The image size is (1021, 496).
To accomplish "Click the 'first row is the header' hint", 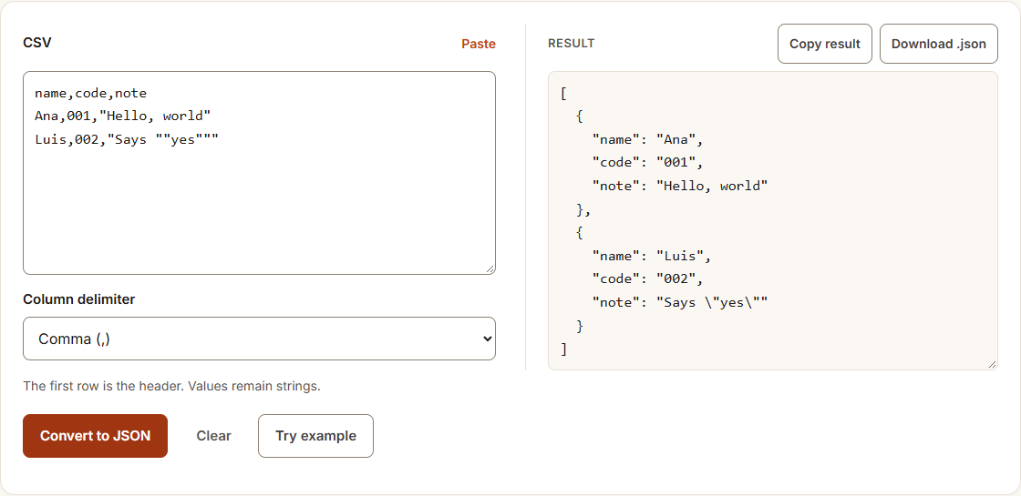I will pyautogui.click(x=172, y=386).
